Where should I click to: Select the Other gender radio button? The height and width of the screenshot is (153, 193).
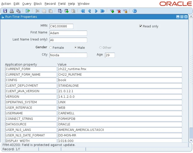pos(101,47)
